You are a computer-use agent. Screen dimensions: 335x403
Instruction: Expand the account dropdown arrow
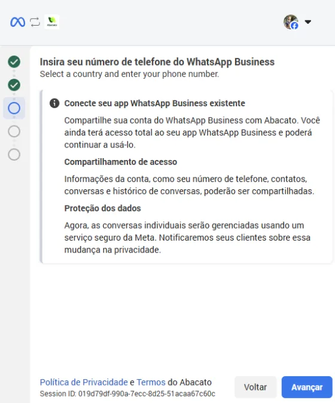click(x=308, y=22)
